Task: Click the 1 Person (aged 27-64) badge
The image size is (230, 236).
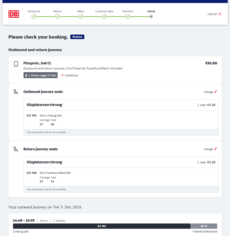Action: (x=41, y=75)
